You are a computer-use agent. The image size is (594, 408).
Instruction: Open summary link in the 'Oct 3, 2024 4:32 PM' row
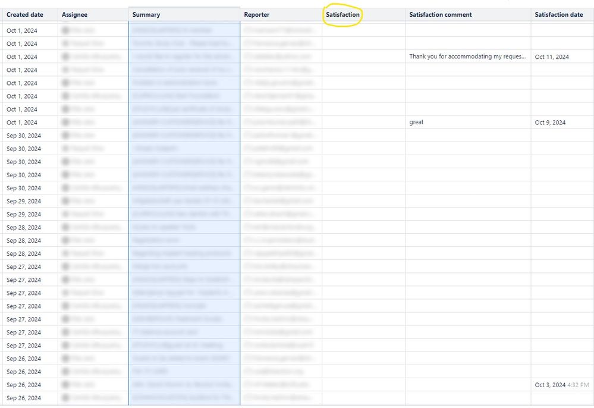tap(182, 385)
